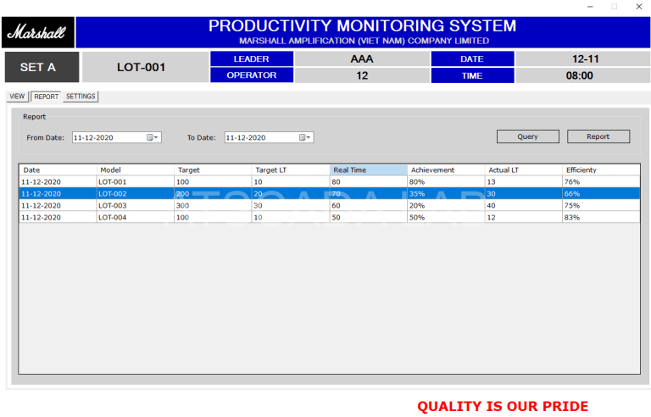
Task: Click the 66% efficiency cell
Action: [x=601, y=193]
